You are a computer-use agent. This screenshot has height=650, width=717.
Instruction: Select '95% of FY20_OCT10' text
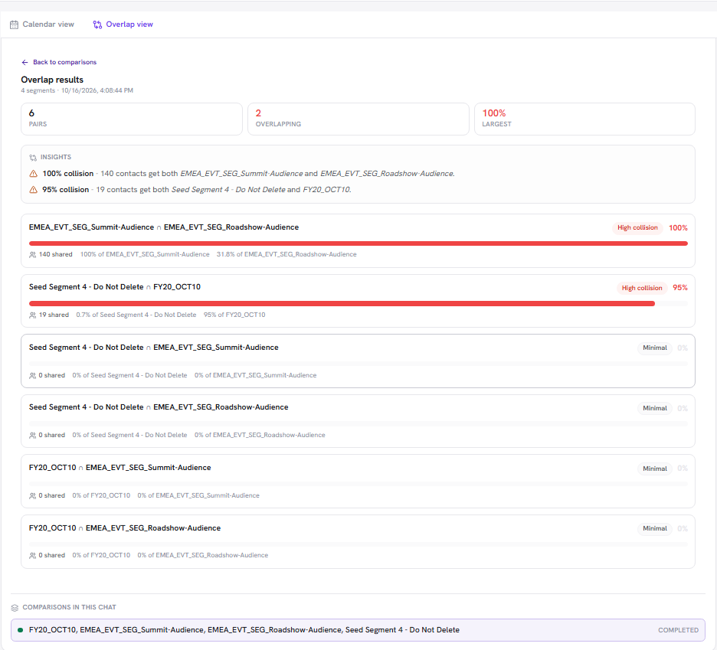tap(234, 315)
